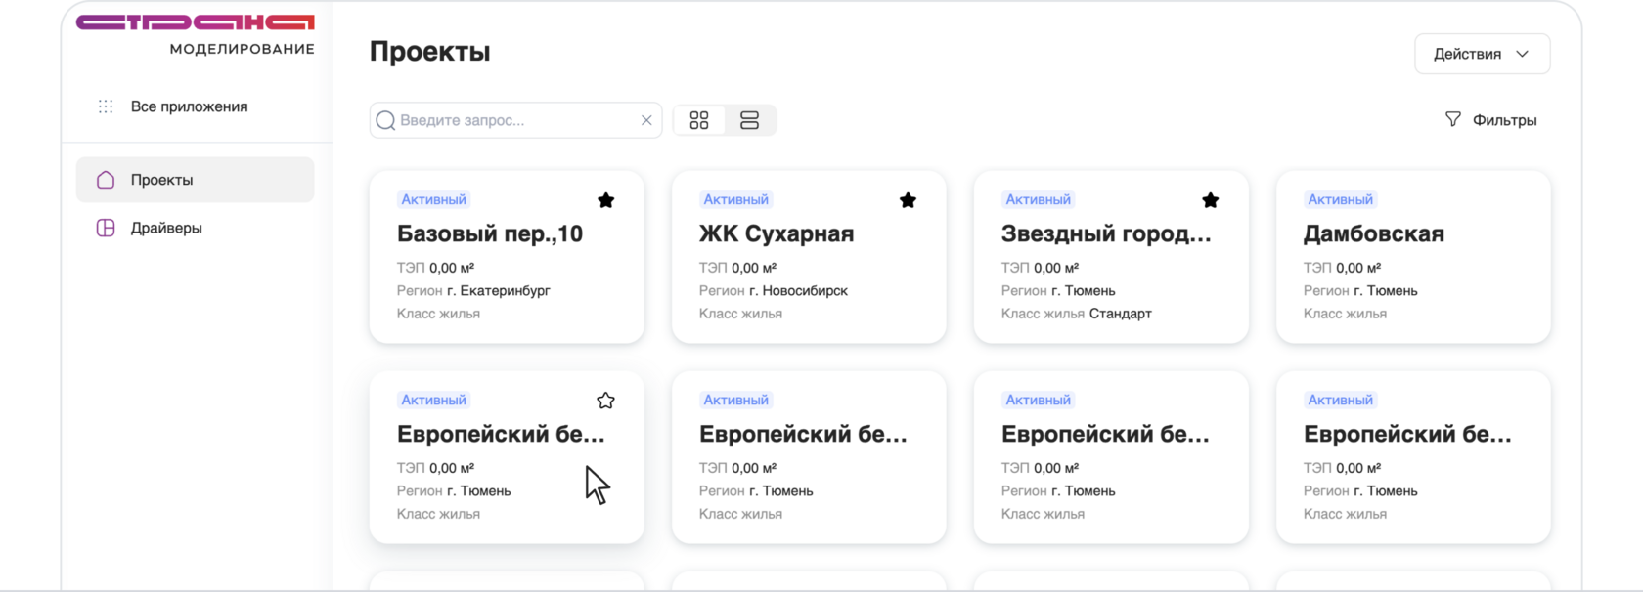This screenshot has width=1643, height=592.
Task: Click the search magnifier icon
Action: click(x=386, y=120)
